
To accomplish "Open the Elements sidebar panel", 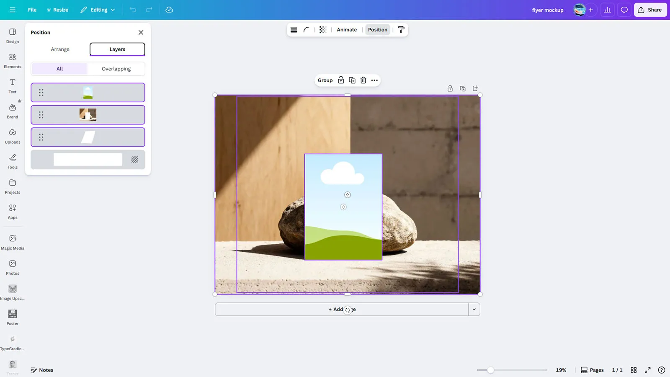I will click(x=13, y=61).
